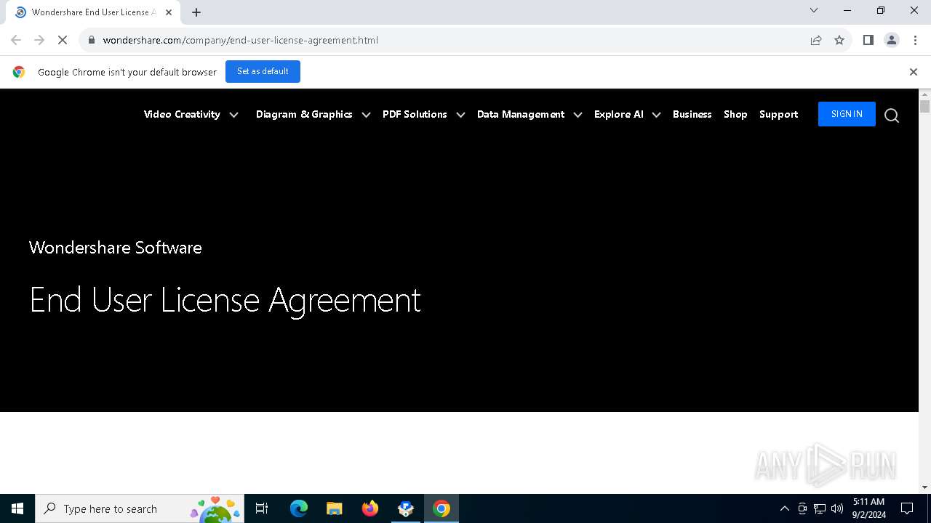This screenshot has height=523, width=931.
Task: Click the network tray icon
Action: click(820, 508)
